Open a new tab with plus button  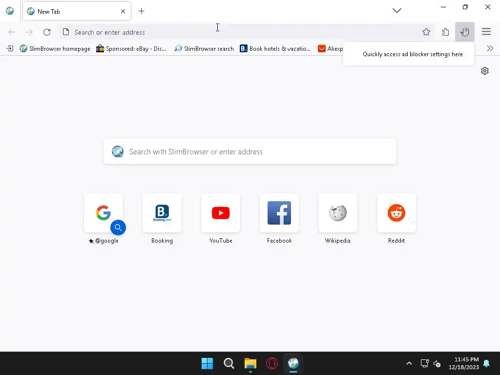click(x=141, y=11)
